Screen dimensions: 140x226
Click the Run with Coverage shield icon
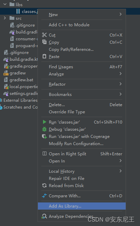(x=44, y=136)
